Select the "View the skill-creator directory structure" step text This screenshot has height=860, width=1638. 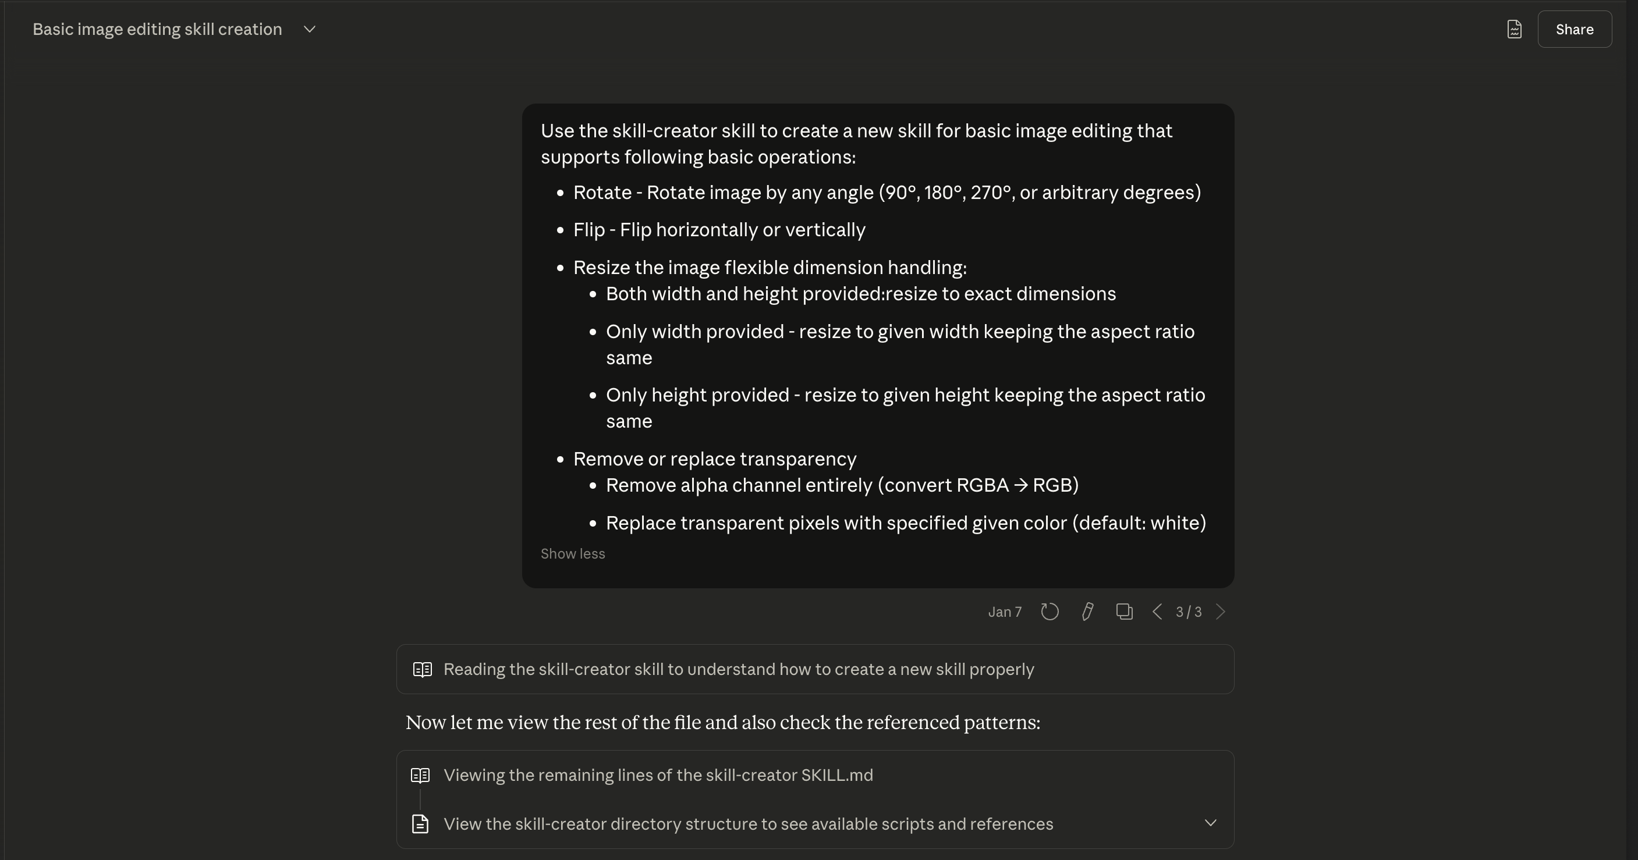click(748, 824)
